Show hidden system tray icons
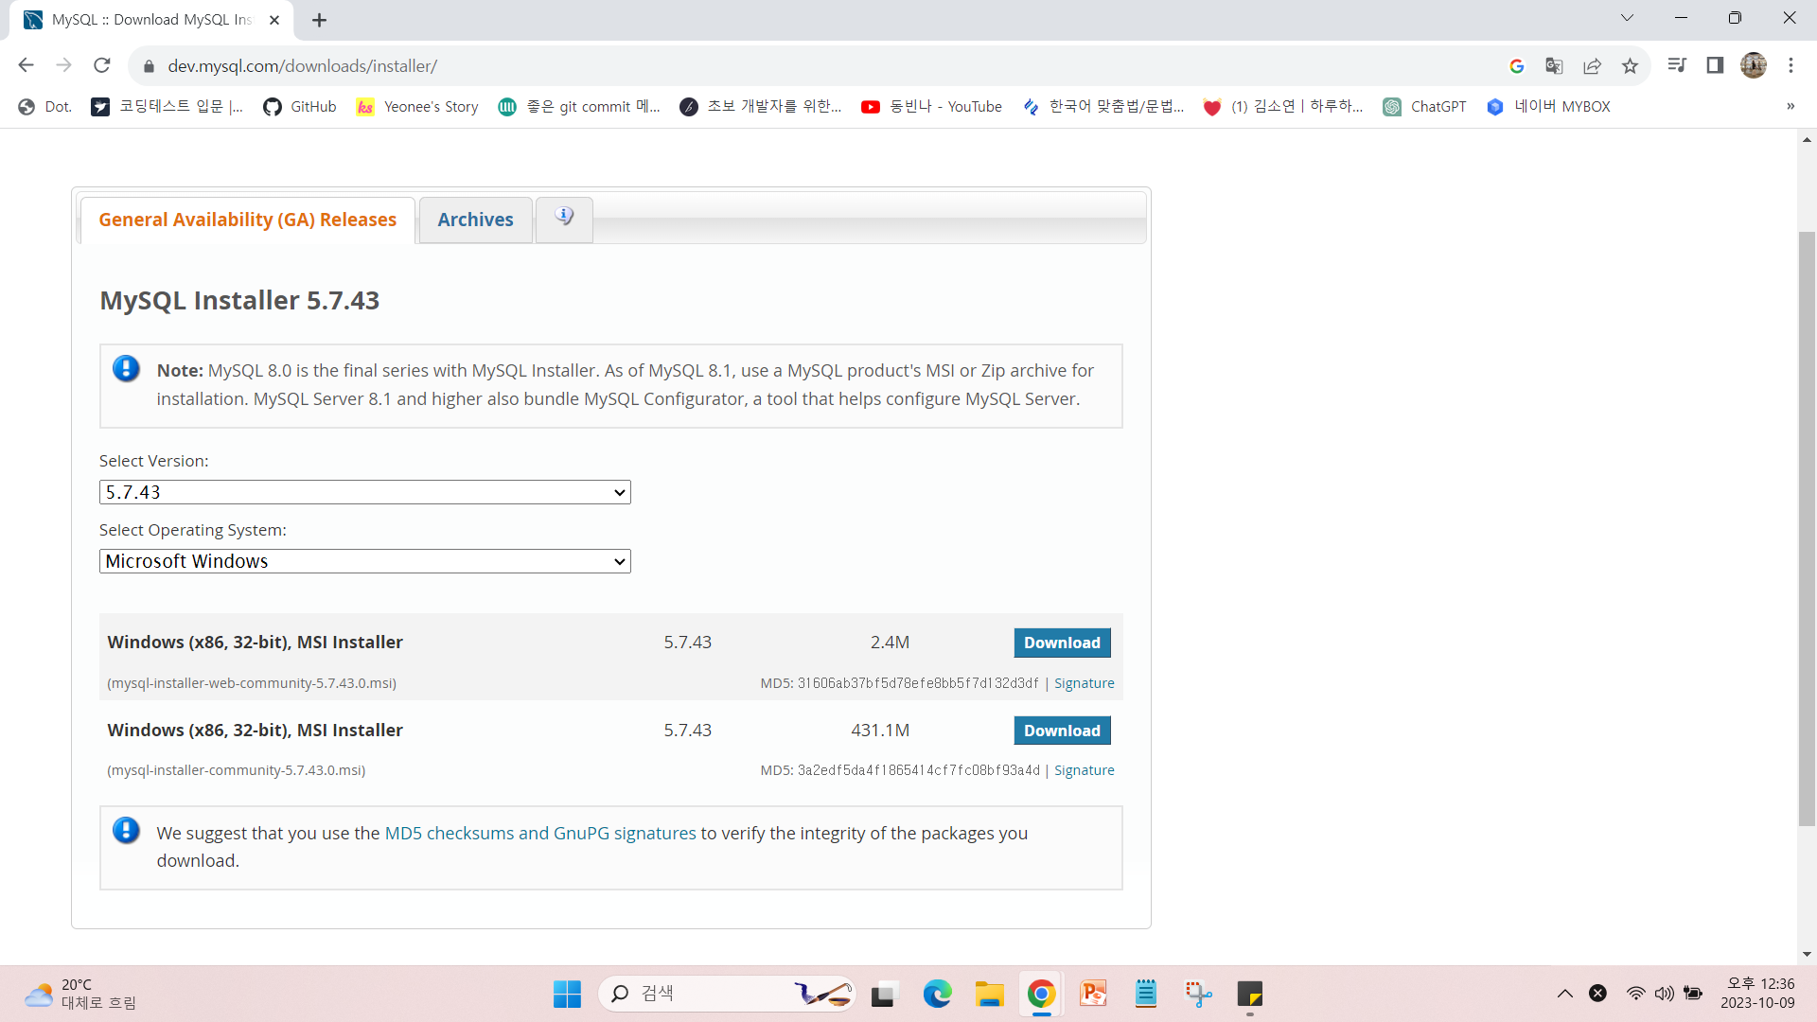 click(x=1564, y=994)
